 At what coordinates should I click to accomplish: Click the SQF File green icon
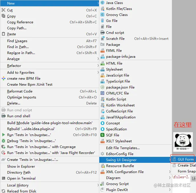tap(102, 135)
